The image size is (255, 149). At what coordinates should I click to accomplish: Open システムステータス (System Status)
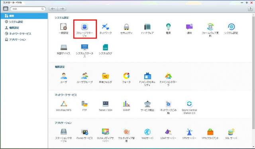click(x=84, y=47)
